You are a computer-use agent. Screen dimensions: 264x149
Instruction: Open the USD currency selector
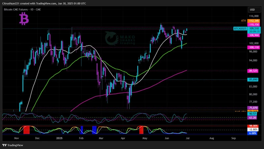point(252,10)
